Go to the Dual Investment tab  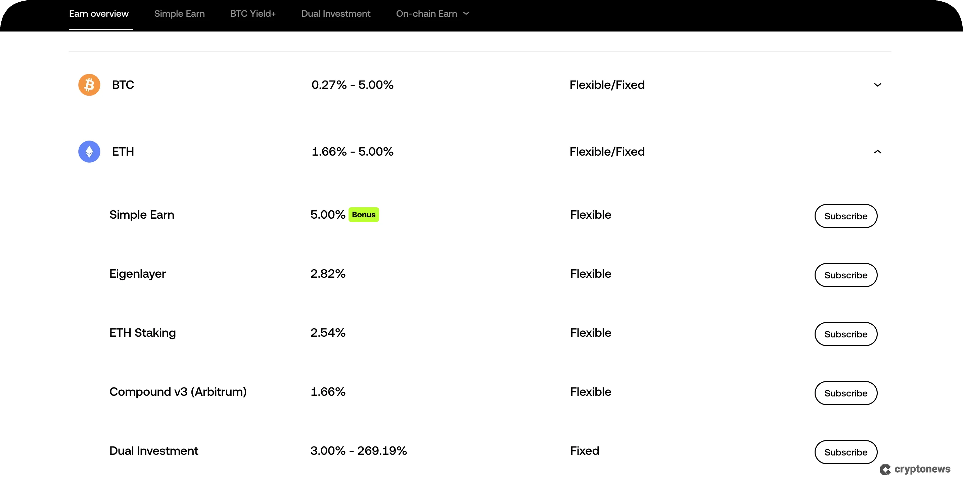(x=336, y=14)
